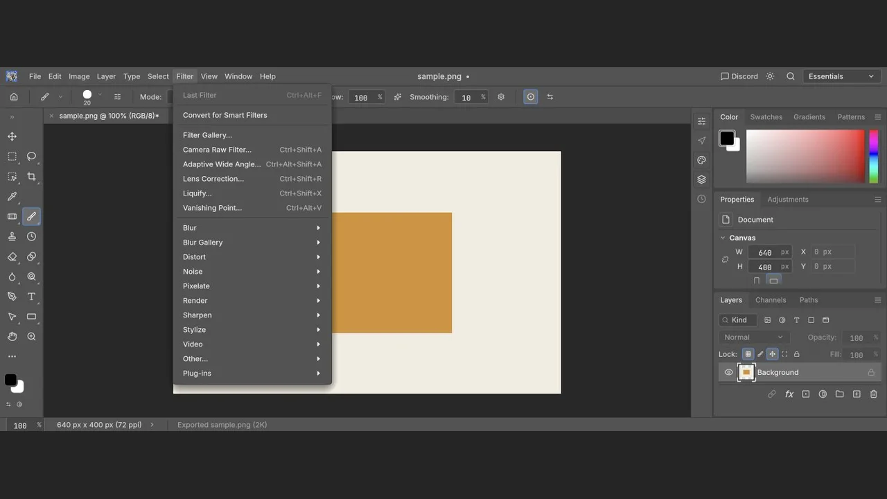Click the hue slider in Color panel
The image size is (887, 499).
(x=873, y=157)
